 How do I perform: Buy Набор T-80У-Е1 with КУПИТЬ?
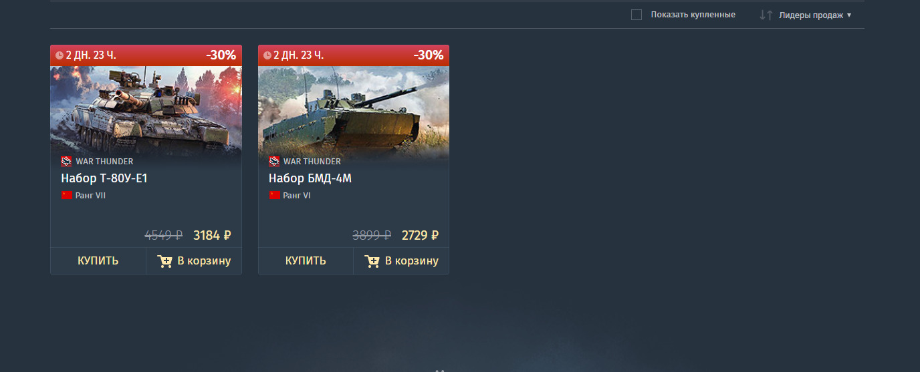pos(98,261)
